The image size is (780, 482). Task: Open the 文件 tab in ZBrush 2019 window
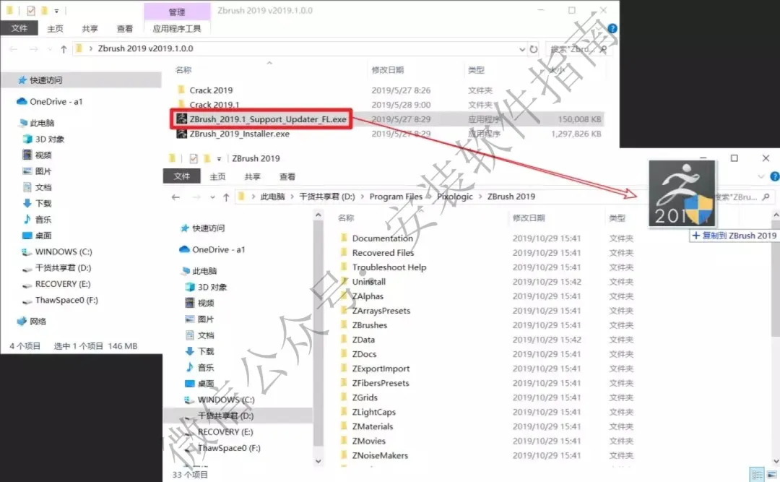181,176
